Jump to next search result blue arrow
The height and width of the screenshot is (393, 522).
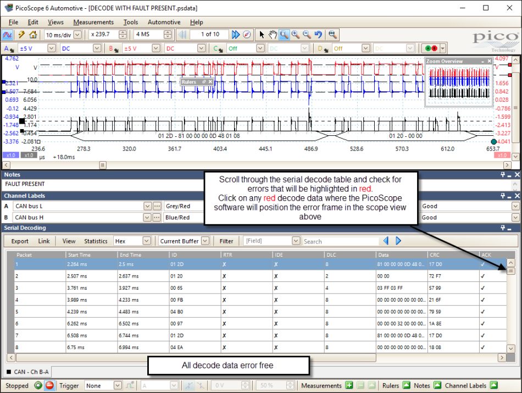pos(398,241)
